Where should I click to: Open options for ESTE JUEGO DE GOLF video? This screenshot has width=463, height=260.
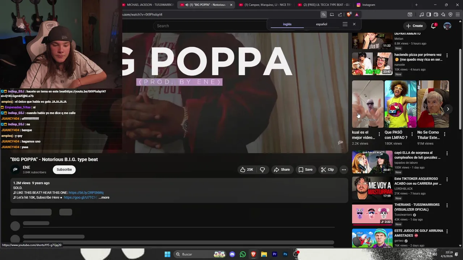coord(447,231)
